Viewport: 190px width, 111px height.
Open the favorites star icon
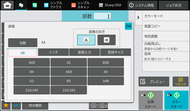6,105
